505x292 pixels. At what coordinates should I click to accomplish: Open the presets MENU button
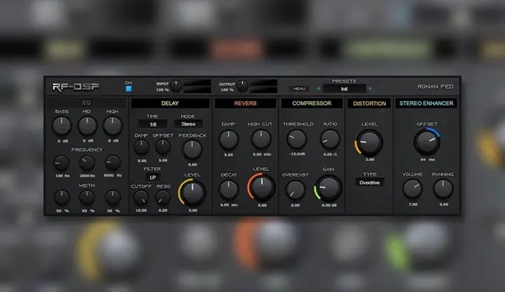(x=299, y=88)
